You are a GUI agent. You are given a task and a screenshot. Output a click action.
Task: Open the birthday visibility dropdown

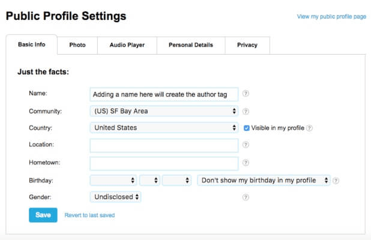[x=264, y=181]
